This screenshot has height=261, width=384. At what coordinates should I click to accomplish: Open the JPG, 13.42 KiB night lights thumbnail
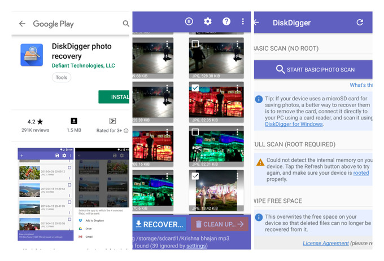click(x=216, y=191)
